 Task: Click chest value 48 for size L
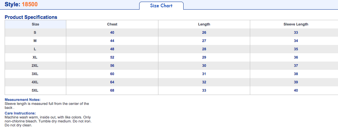pyautogui.click(x=112, y=49)
